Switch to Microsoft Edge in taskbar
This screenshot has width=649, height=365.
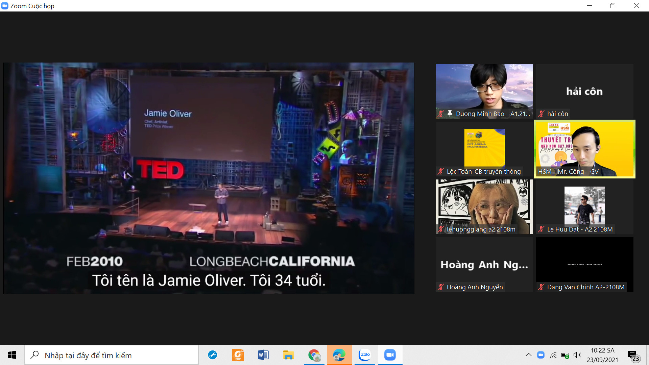[x=339, y=355]
